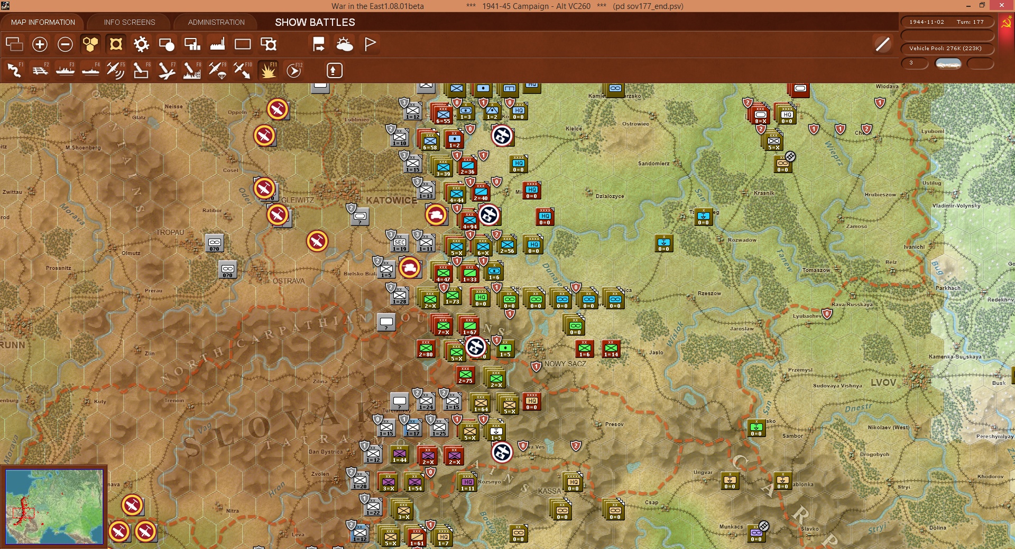The width and height of the screenshot is (1015, 549).
Task: Click the boxed up-arrow icon
Action: click(335, 70)
